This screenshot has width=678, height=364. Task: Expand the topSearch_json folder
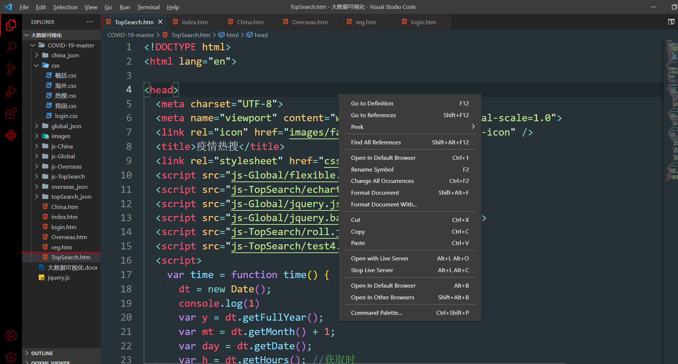(x=36, y=197)
